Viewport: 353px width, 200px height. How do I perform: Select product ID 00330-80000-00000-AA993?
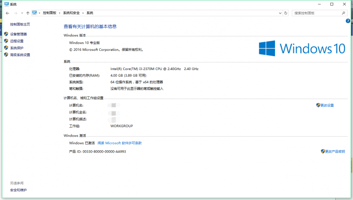(104, 152)
